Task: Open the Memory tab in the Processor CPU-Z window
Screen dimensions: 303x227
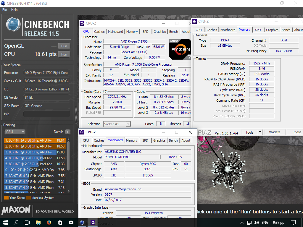Action: pos(132,32)
